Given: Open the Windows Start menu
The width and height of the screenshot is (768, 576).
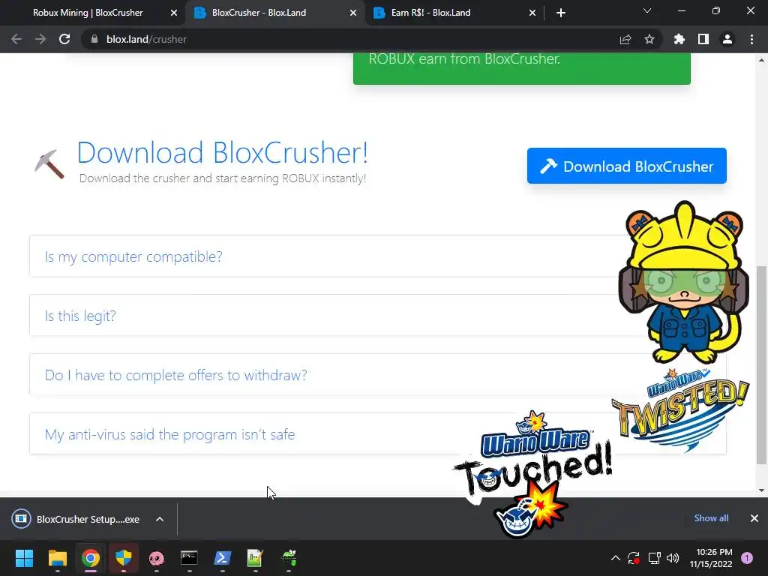Looking at the screenshot, I should click(24, 558).
